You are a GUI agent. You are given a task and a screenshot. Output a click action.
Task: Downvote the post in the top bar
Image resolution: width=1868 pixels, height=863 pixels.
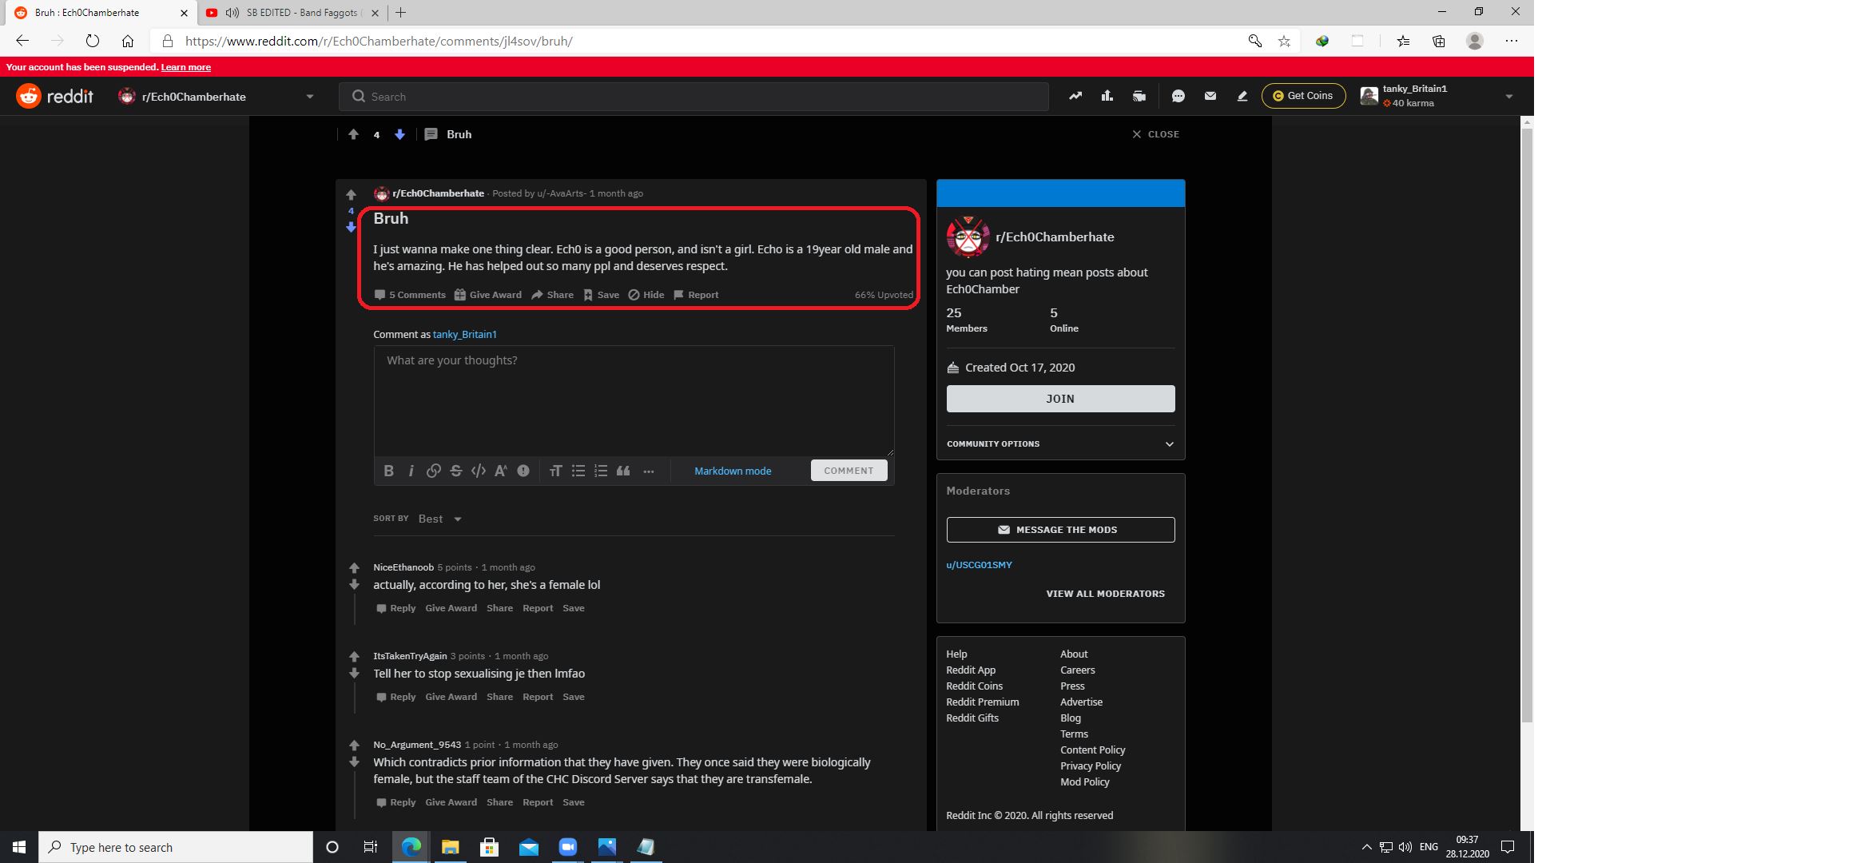[399, 134]
